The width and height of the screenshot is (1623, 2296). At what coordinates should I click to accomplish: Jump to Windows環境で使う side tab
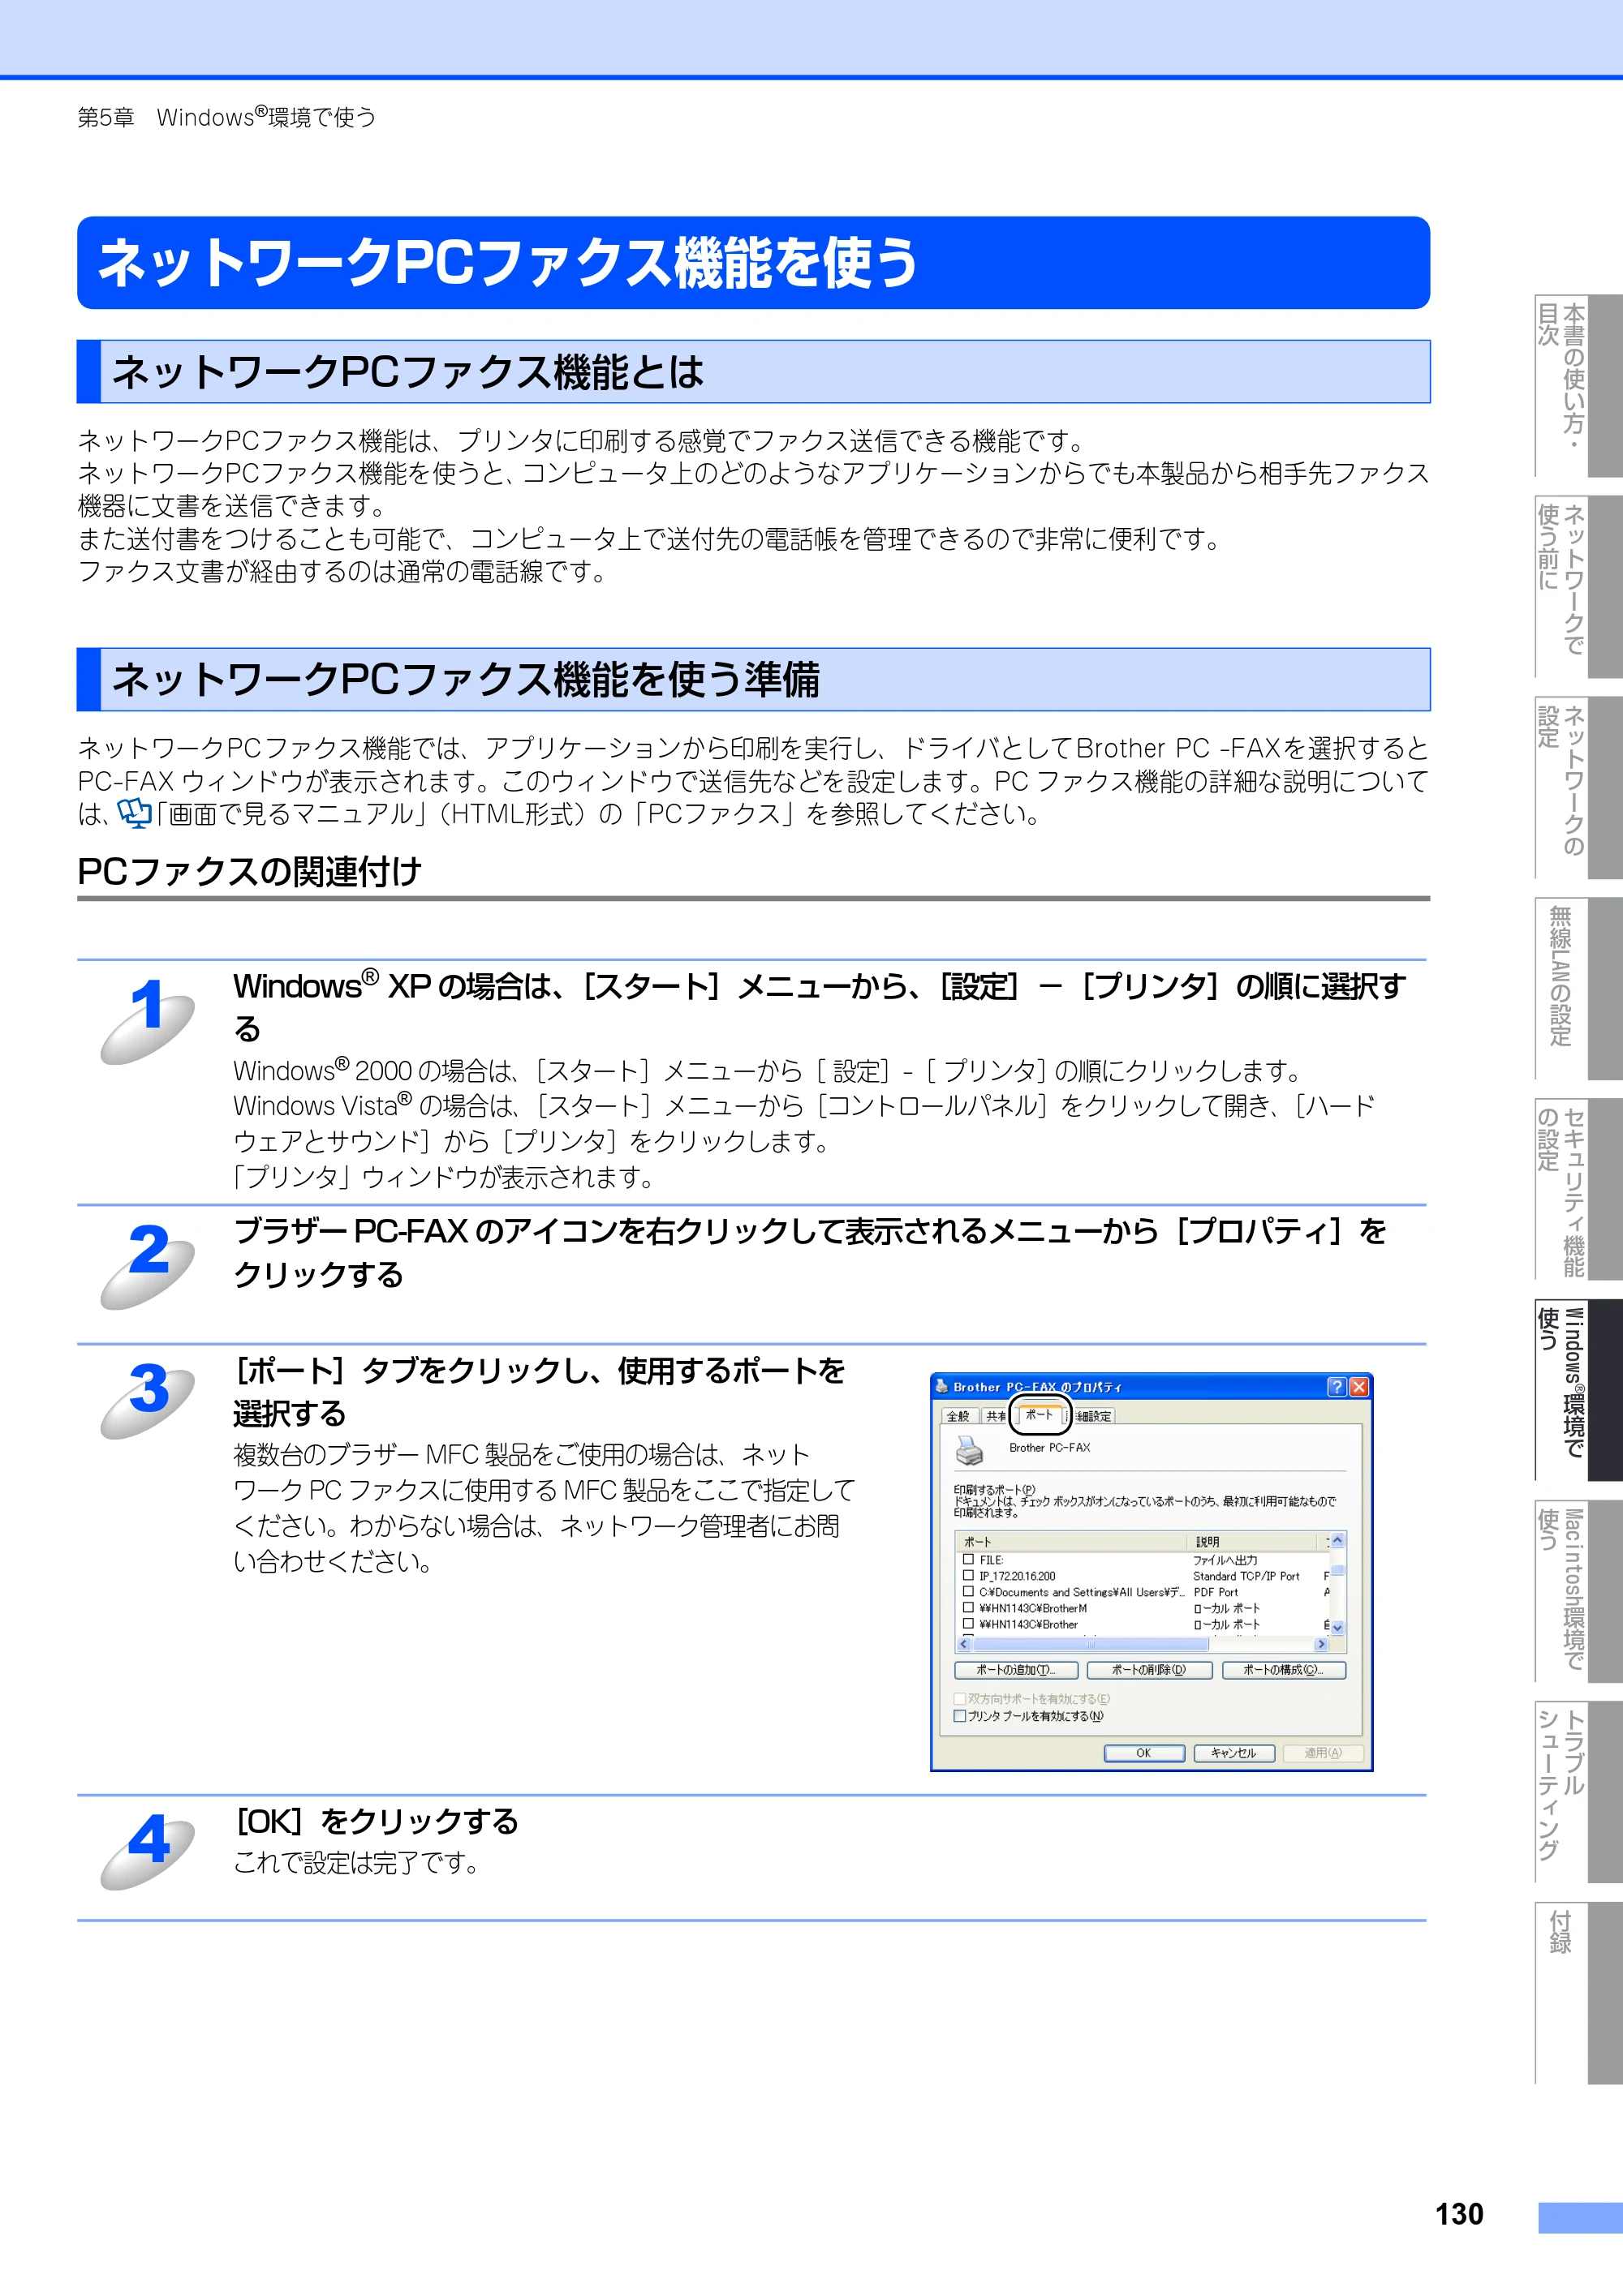(x=1578, y=1390)
